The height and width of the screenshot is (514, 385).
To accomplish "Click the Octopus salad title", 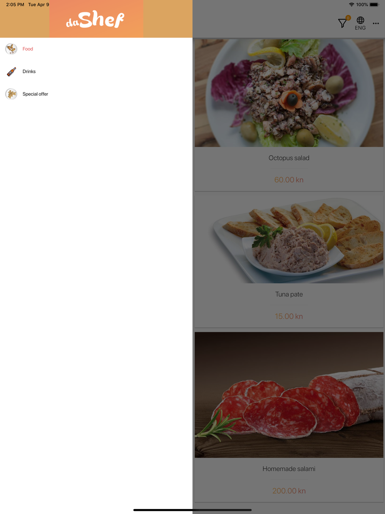I will pos(289,158).
